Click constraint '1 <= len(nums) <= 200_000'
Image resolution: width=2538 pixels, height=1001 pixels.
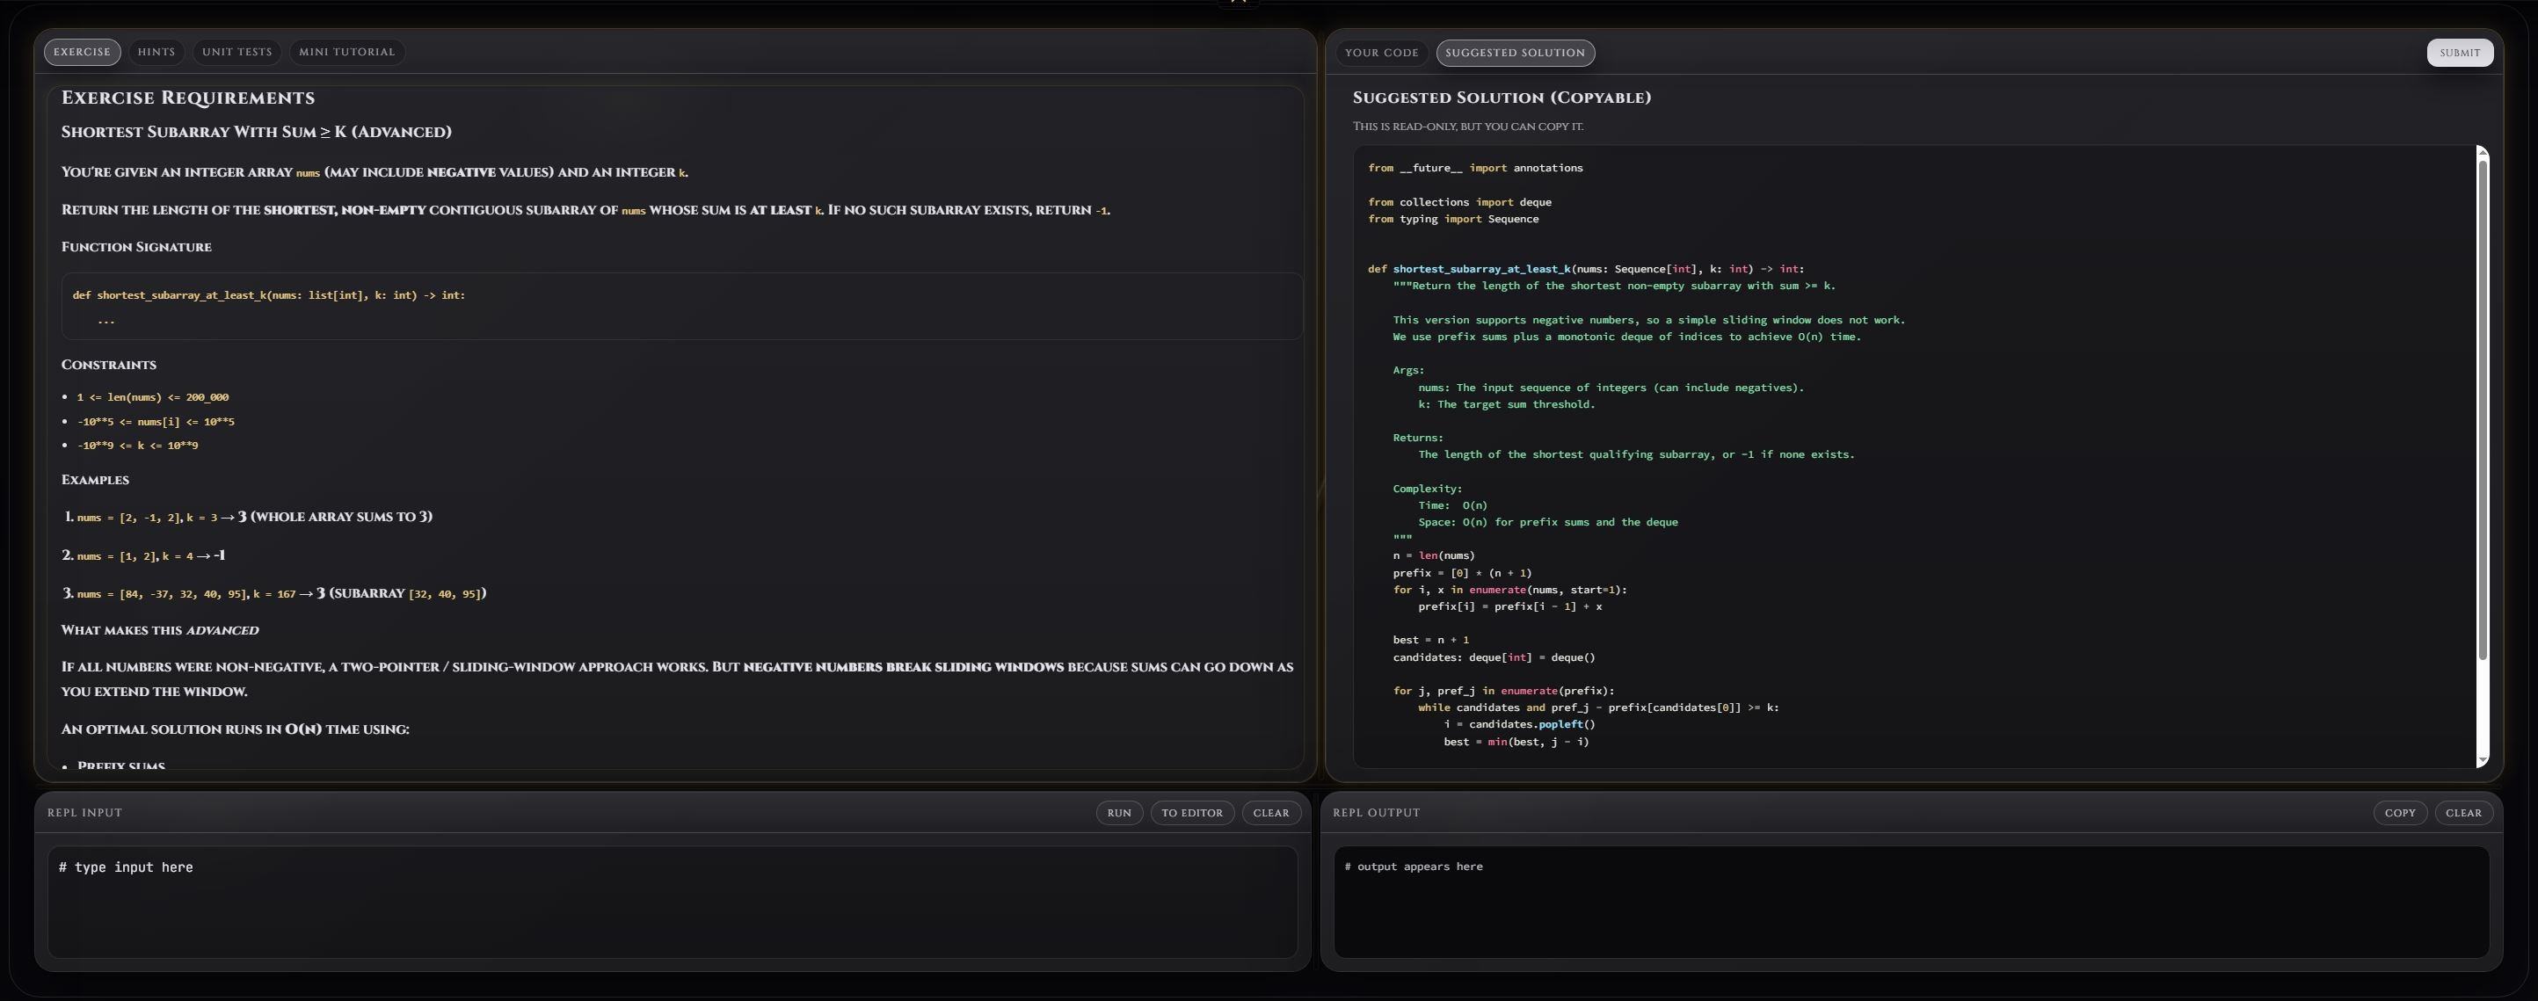pyautogui.click(x=153, y=397)
